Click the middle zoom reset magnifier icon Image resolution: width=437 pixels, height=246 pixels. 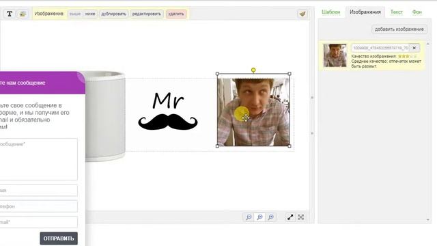point(259,217)
